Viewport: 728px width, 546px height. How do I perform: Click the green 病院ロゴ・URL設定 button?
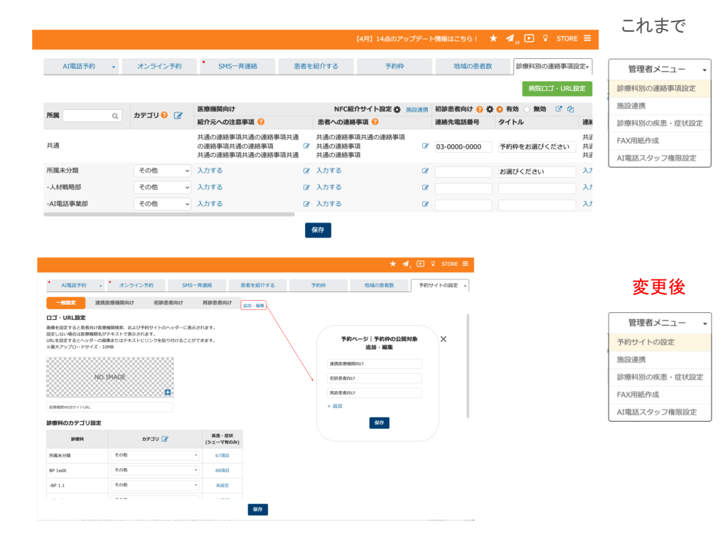click(x=557, y=89)
